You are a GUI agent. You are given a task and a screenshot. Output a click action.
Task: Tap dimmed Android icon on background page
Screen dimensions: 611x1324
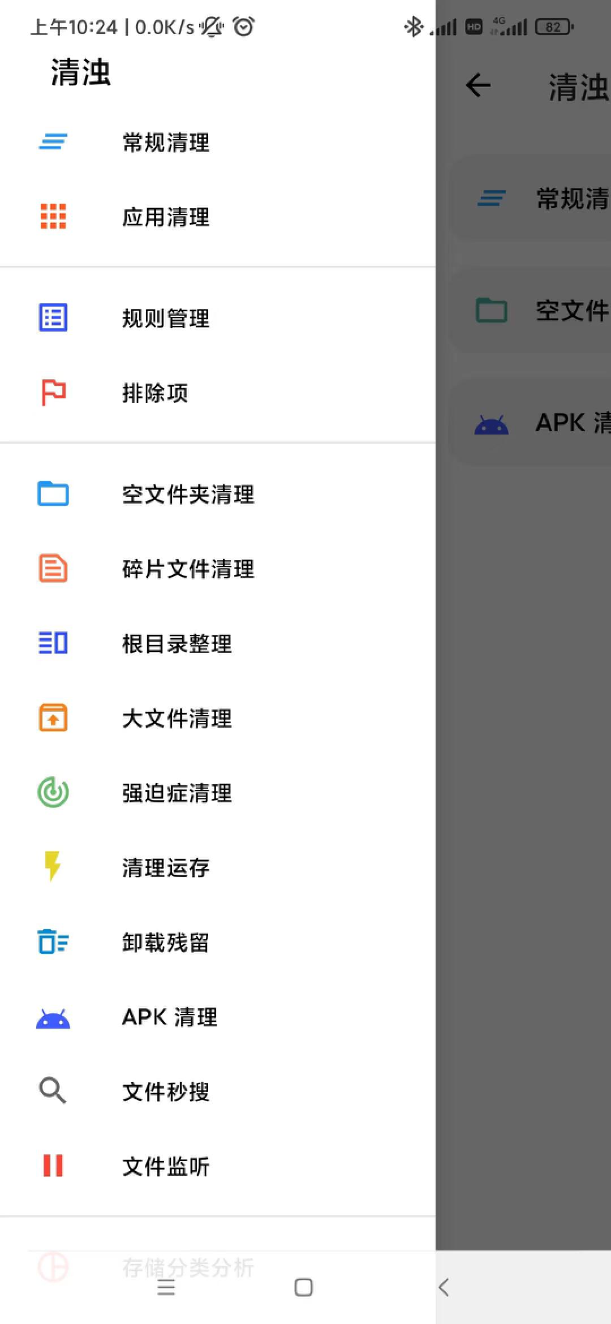pyautogui.click(x=491, y=424)
